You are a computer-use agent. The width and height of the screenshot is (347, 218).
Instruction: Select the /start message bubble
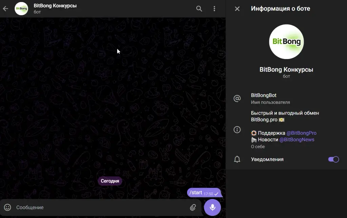(x=204, y=193)
